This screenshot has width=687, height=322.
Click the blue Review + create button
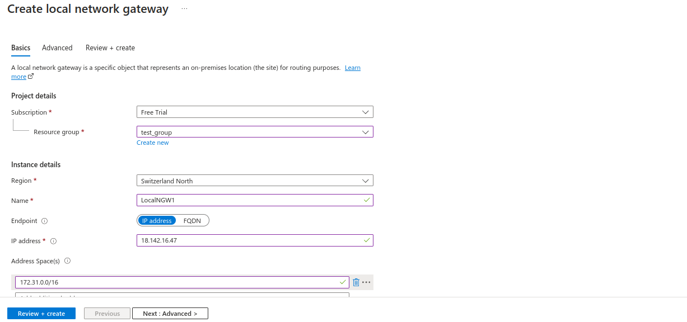pyautogui.click(x=41, y=314)
